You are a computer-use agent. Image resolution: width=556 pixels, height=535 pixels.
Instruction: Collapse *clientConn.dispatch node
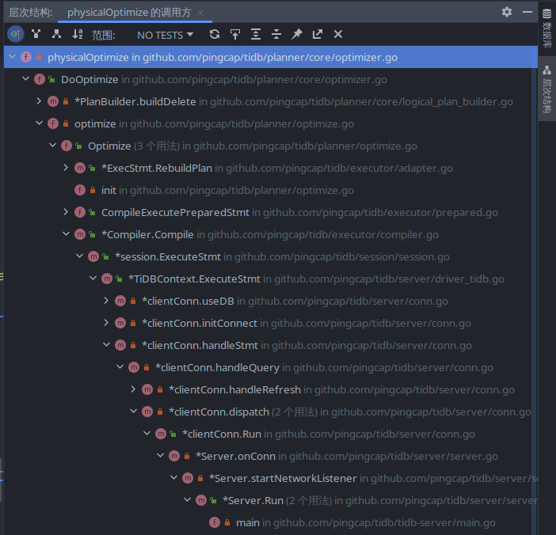(x=134, y=411)
